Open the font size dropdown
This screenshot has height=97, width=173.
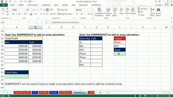coord(32,10)
